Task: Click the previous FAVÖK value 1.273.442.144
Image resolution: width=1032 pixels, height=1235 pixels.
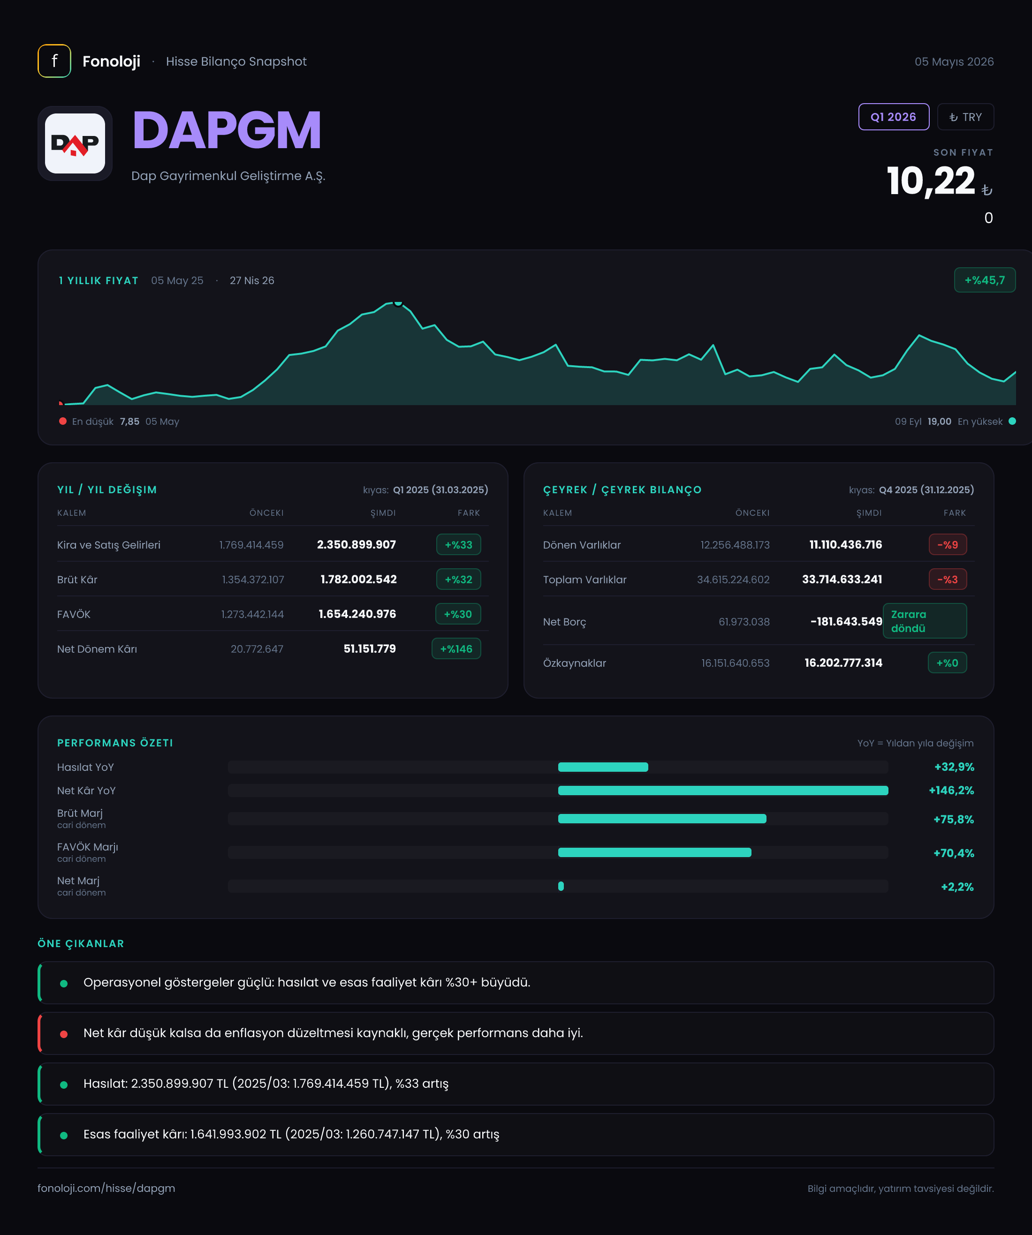Action: 252,615
